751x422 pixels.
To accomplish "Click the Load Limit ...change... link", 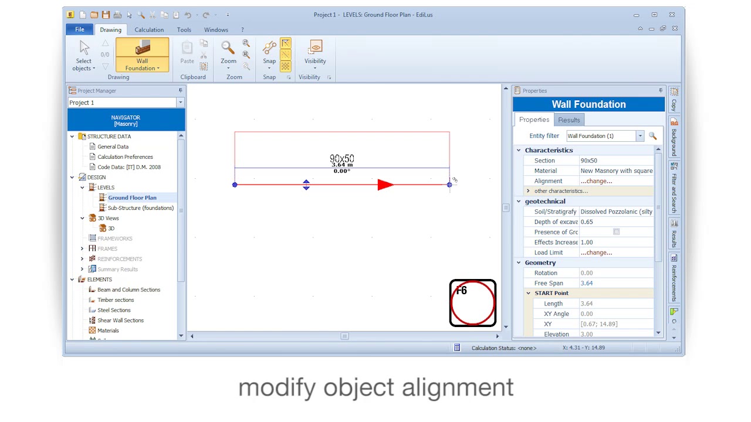I will click(x=596, y=253).
